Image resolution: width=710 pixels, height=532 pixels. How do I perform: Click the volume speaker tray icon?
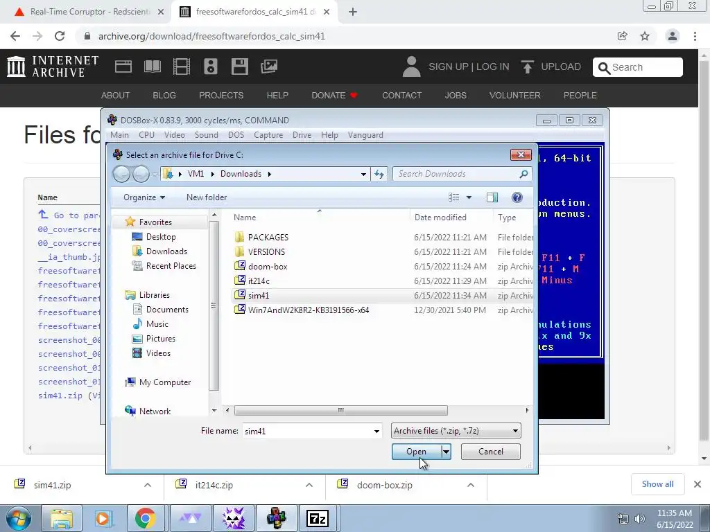pyautogui.click(x=640, y=519)
